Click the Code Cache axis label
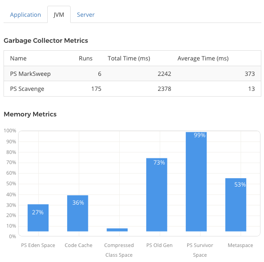Viewport: 264px width, 262px height. pos(79,245)
